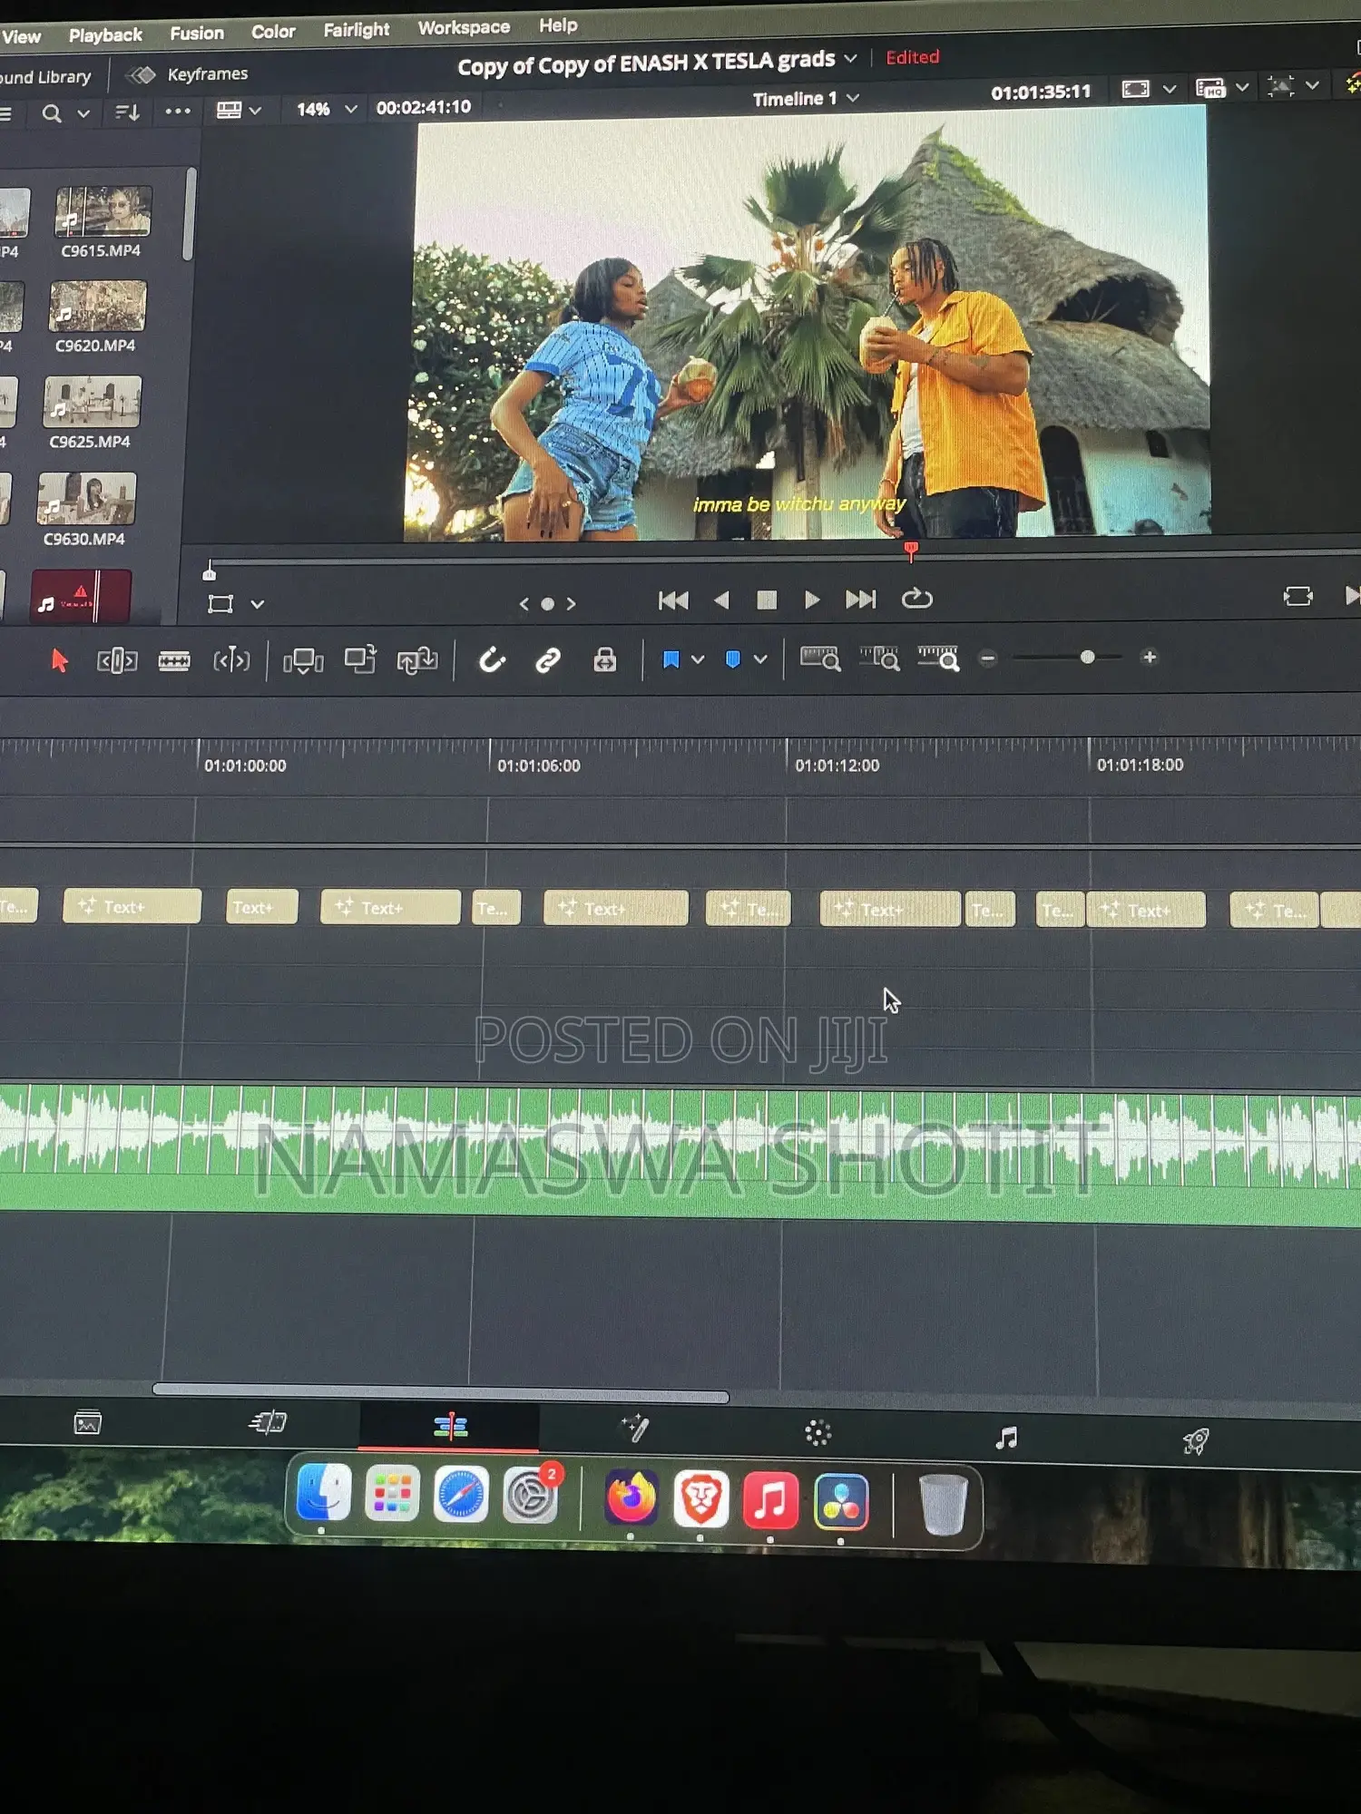
Task: Toggle linked selection
Action: 548,659
